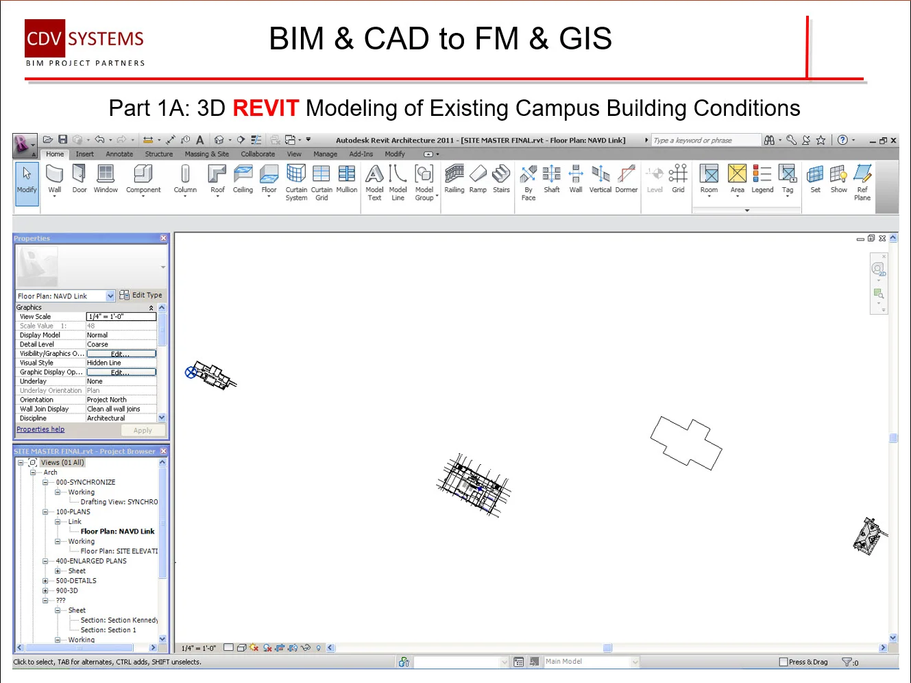Open the Help question mark icon
Image resolution: width=911 pixels, height=683 pixels.
(842, 140)
